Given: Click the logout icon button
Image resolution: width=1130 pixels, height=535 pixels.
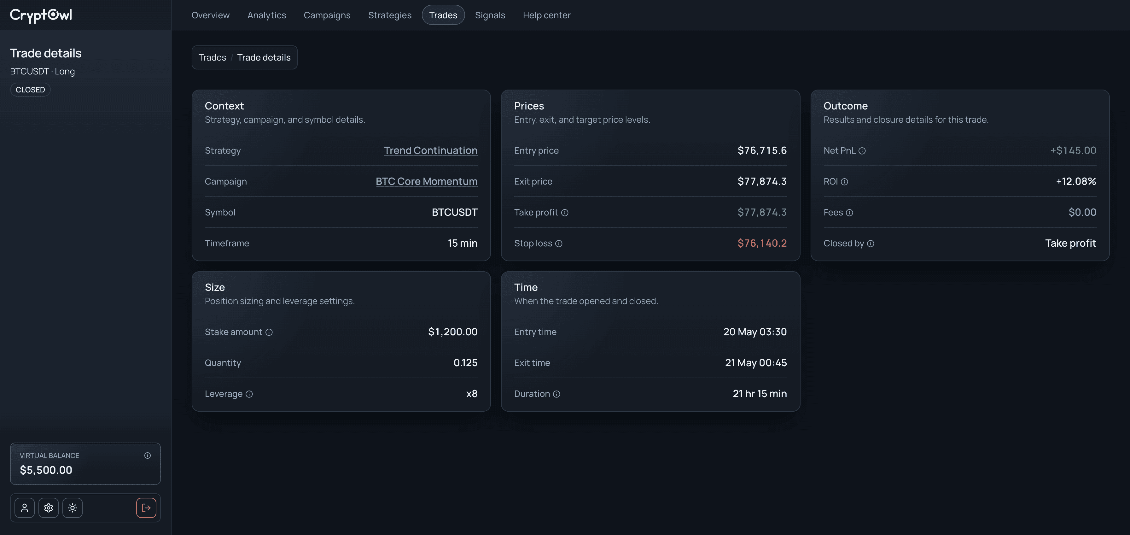Looking at the screenshot, I should 146,508.
